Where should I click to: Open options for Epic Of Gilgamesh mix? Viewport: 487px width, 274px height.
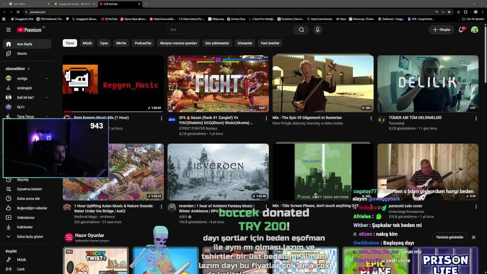[371, 118]
